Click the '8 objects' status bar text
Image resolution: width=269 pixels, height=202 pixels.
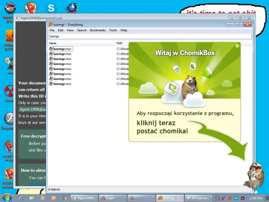tap(54, 189)
